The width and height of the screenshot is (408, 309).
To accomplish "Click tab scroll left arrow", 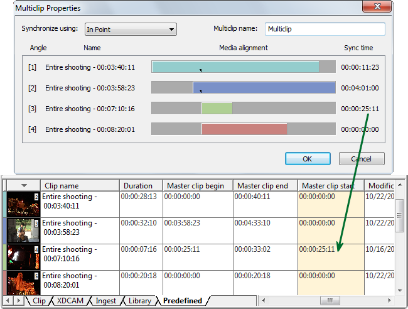I will tap(8, 301).
